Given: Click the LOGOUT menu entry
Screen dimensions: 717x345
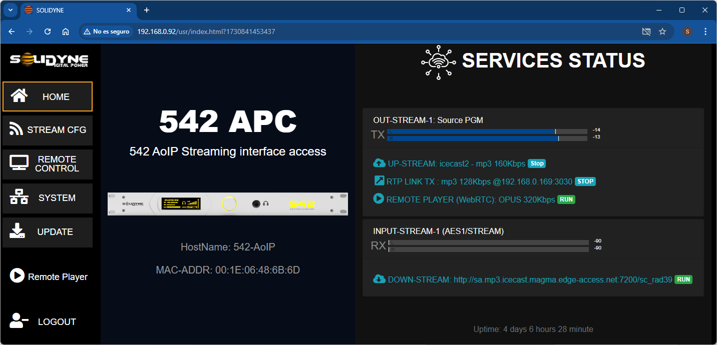Looking at the screenshot, I should point(57,321).
